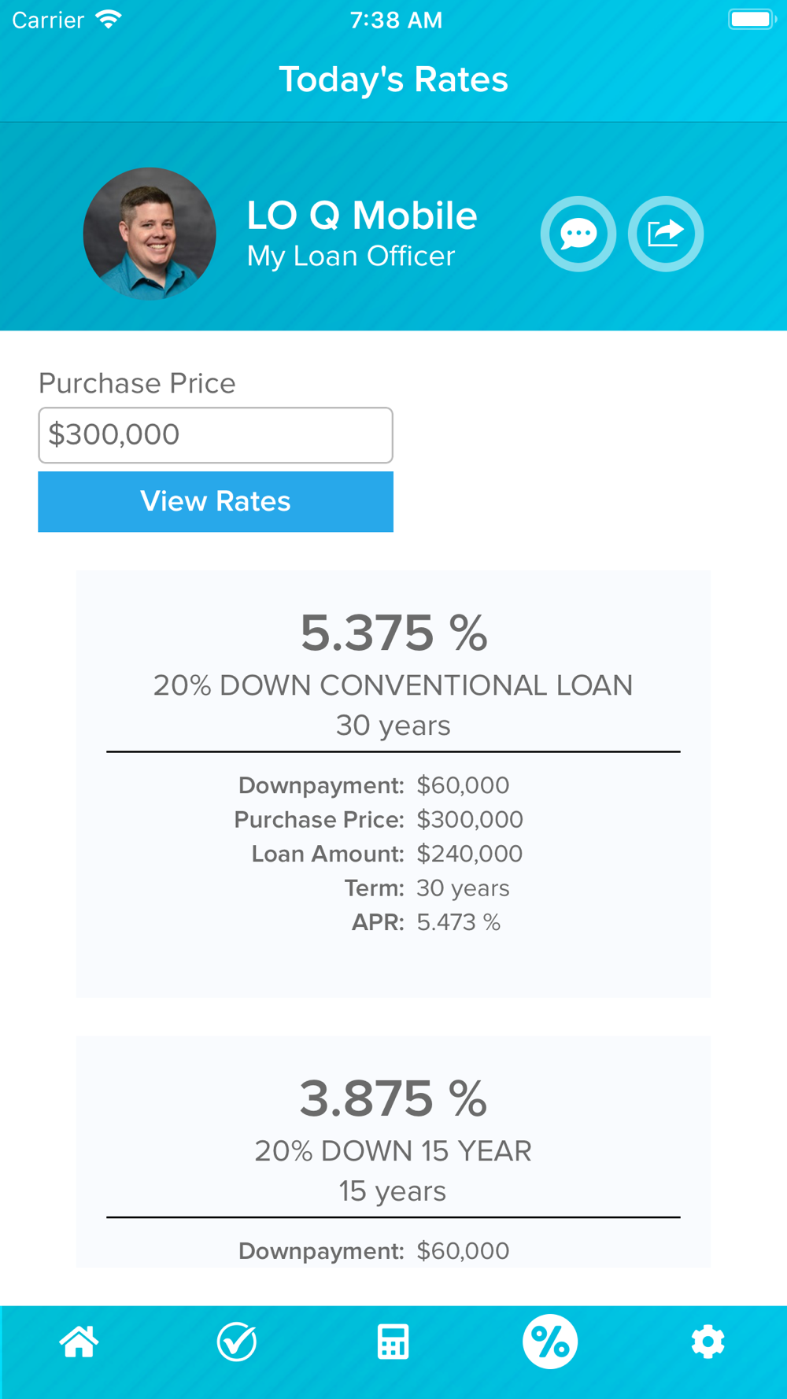Open the checkmark tasks tab

pyautogui.click(x=236, y=1342)
